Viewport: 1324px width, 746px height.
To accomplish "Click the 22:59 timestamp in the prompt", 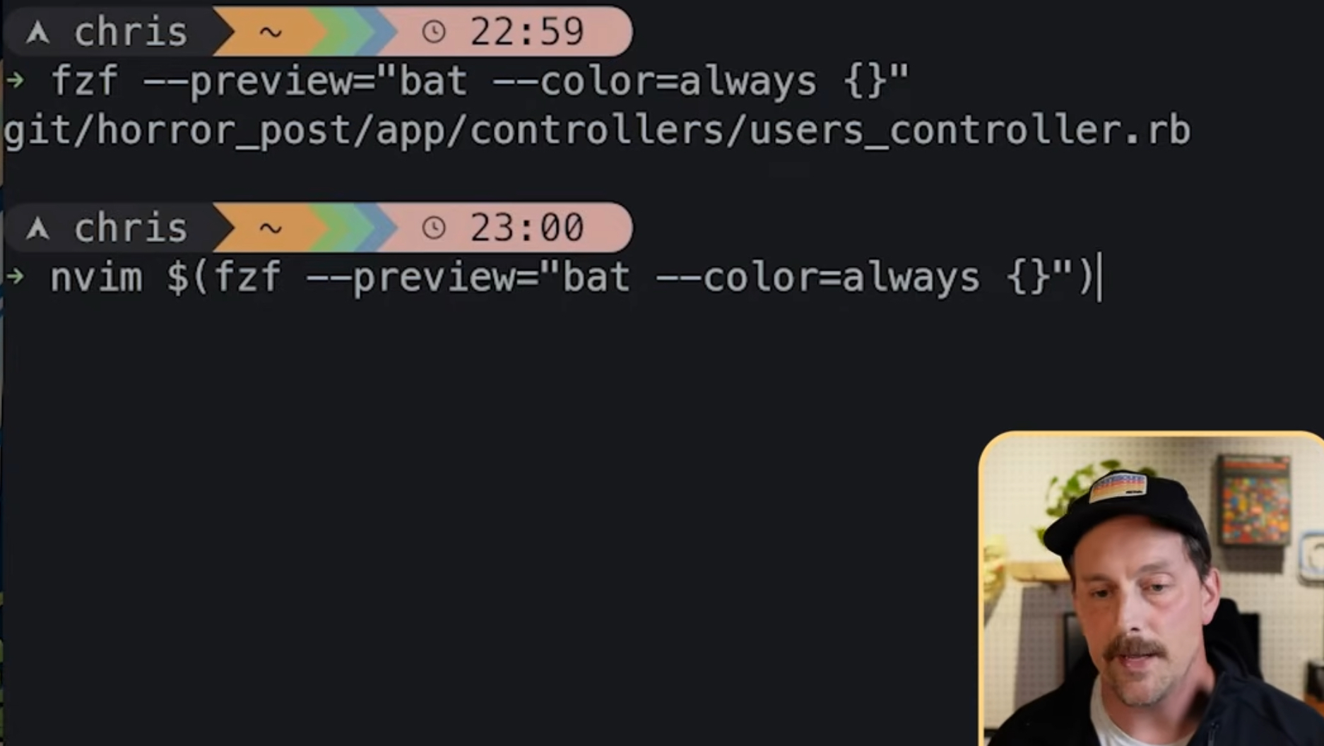I will (x=527, y=32).
